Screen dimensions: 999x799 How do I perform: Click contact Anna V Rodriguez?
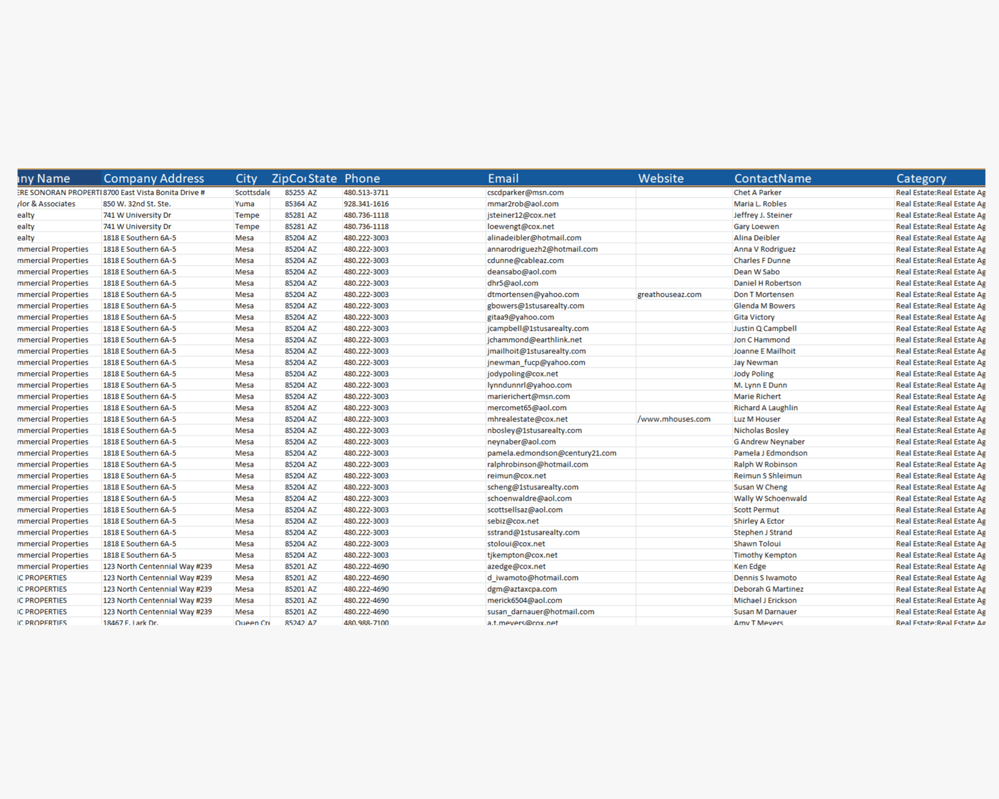tap(765, 249)
